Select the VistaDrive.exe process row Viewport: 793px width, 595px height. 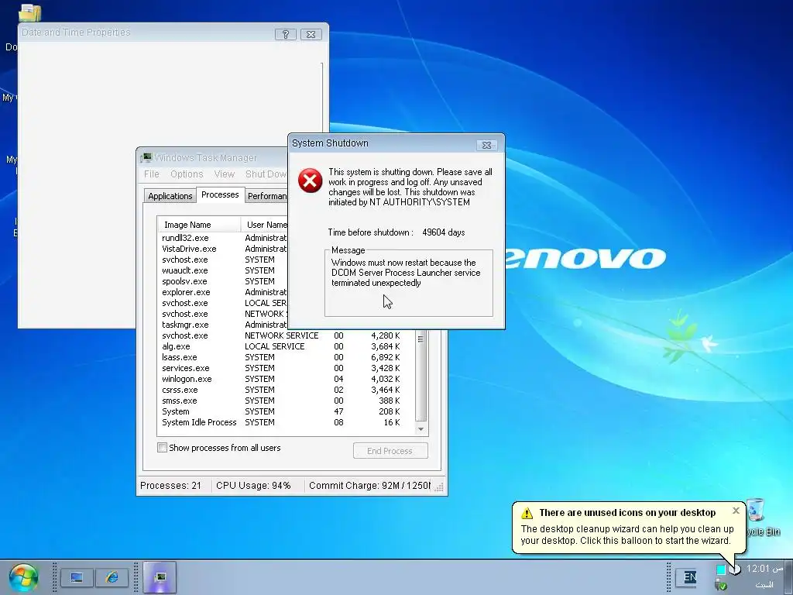(224, 249)
